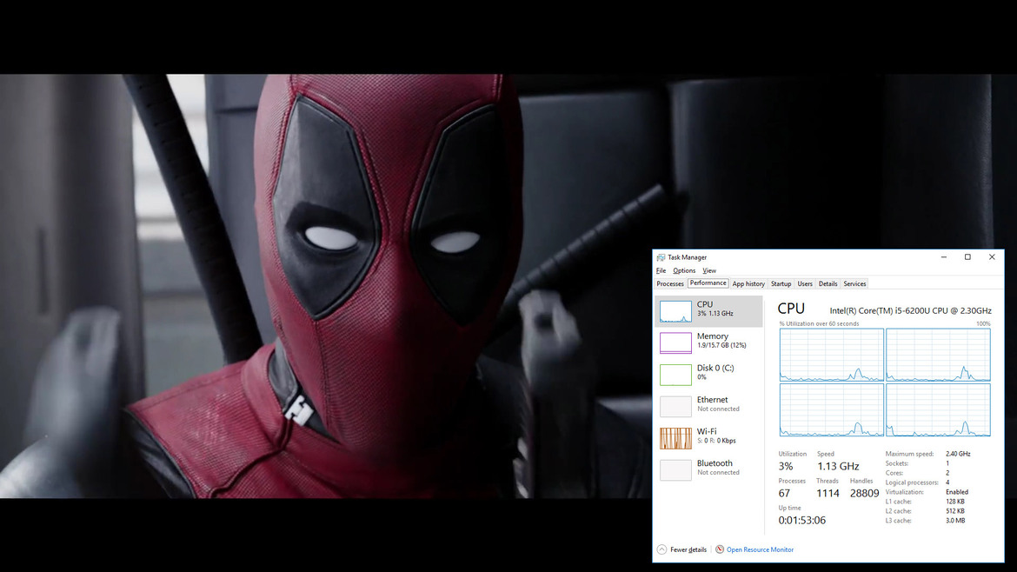This screenshot has height=572, width=1017.
Task: Click the Virtualization Enabled value
Action: (957, 492)
